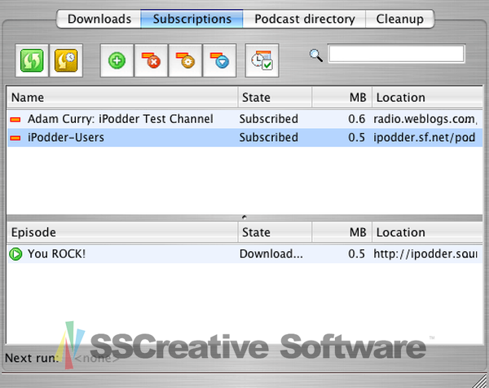Click red feed icon of iPodder-Users row
This screenshot has height=388, width=489.
click(x=15, y=138)
